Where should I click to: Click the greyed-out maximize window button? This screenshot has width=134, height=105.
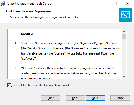115,4
